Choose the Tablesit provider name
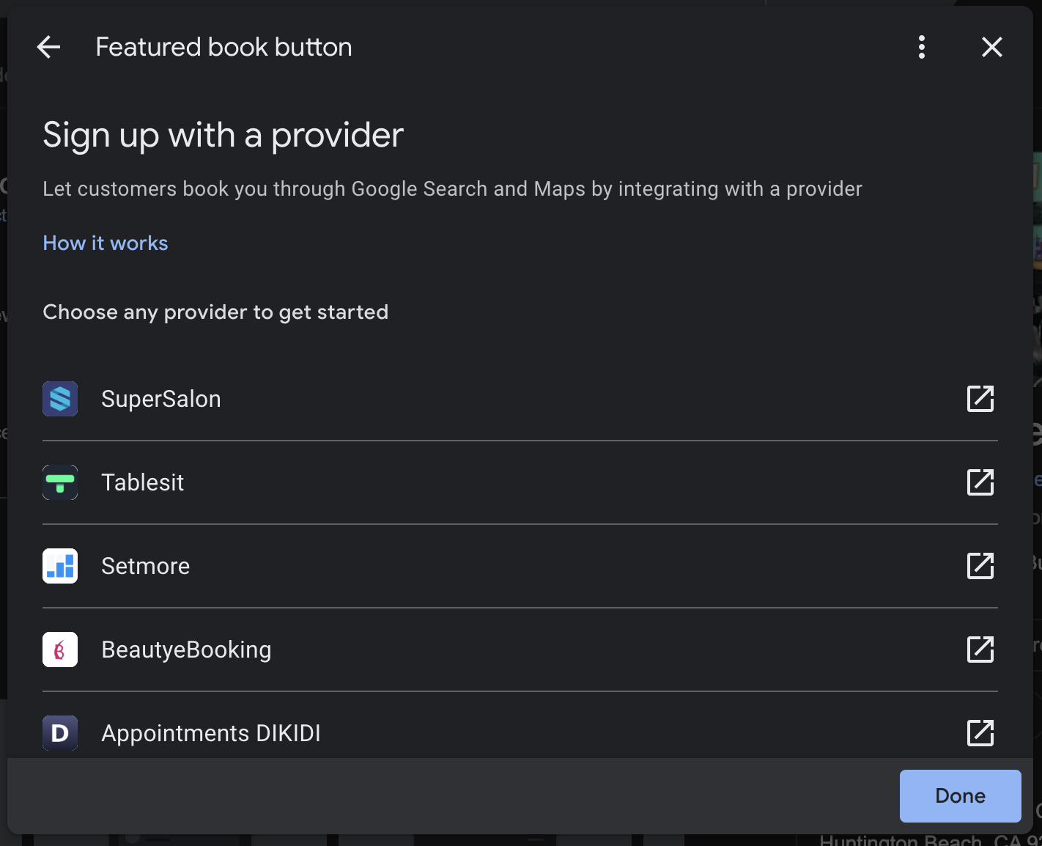This screenshot has height=846, width=1042. point(143,482)
